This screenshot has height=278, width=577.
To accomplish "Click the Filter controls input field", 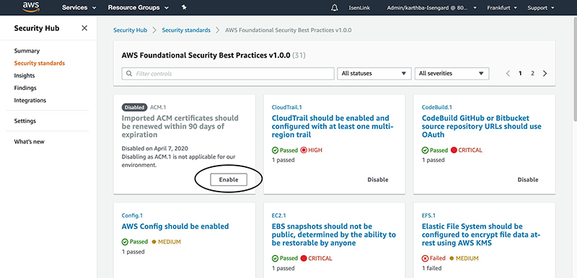I will [x=228, y=73].
